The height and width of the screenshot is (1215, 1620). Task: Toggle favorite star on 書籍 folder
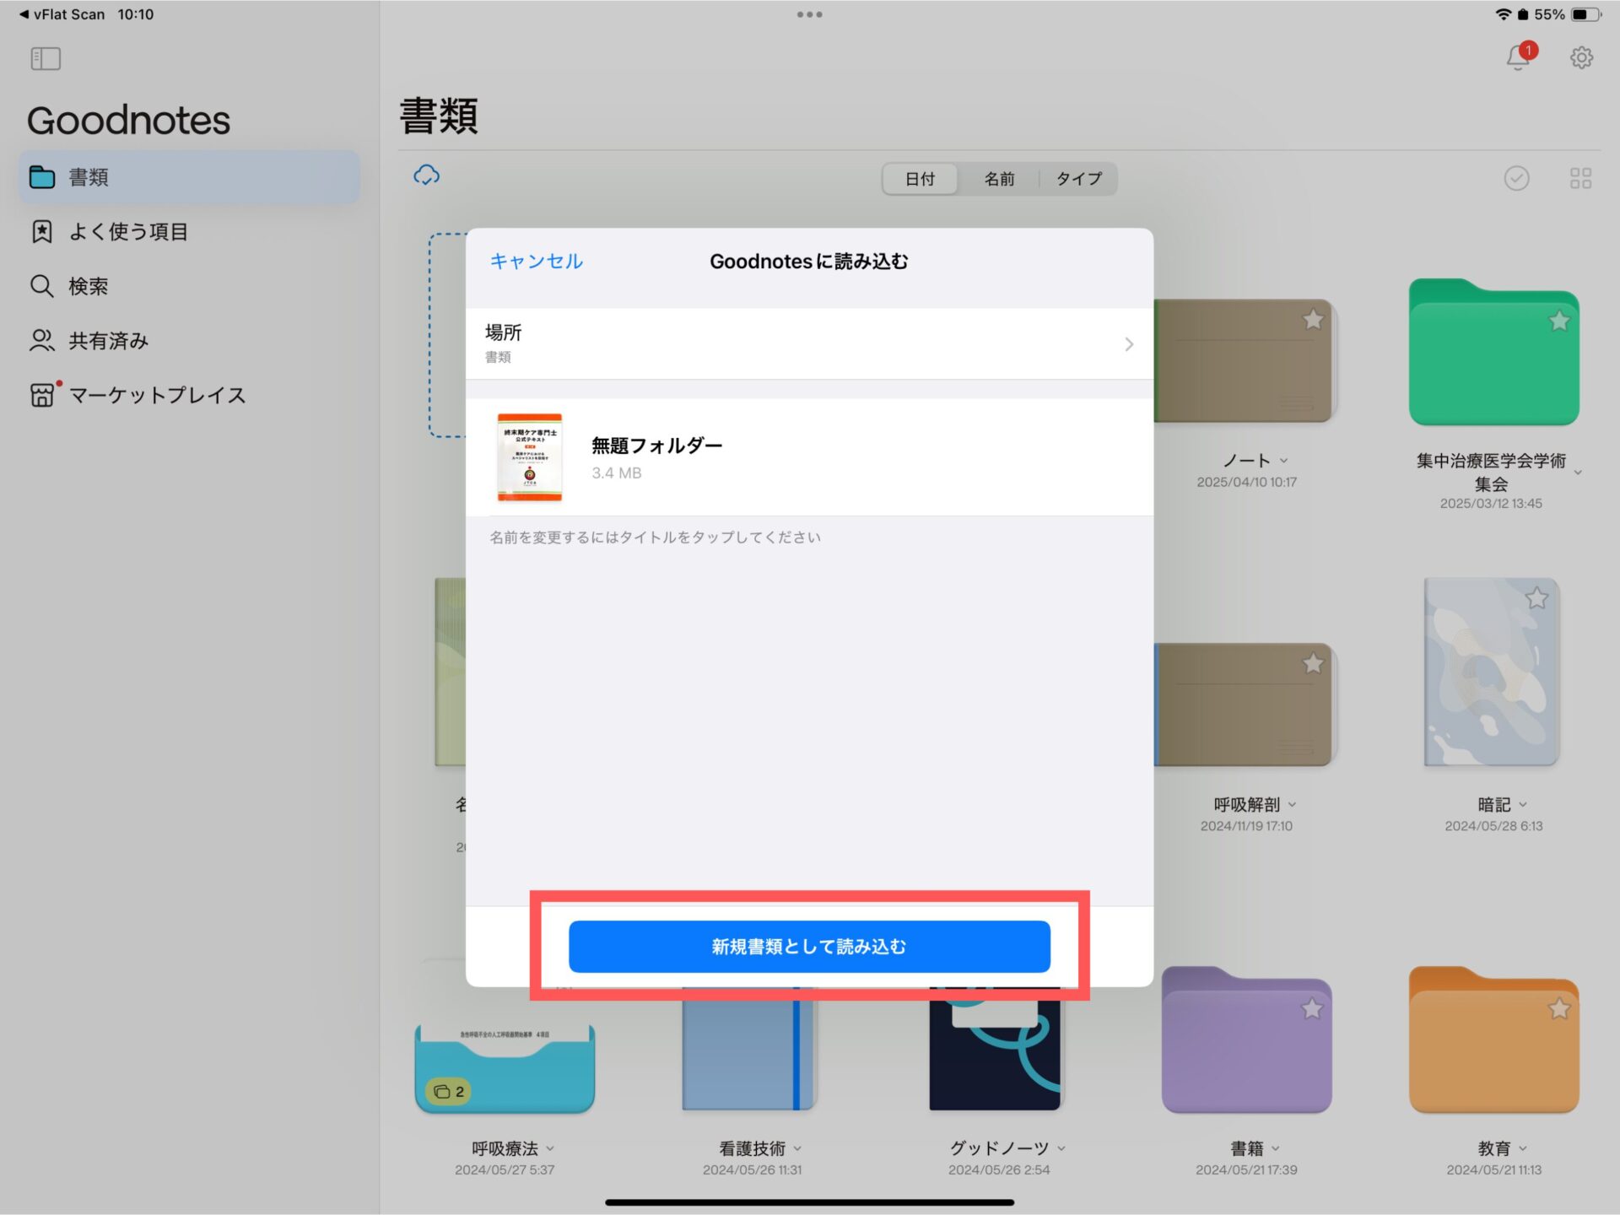[x=1312, y=1008]
